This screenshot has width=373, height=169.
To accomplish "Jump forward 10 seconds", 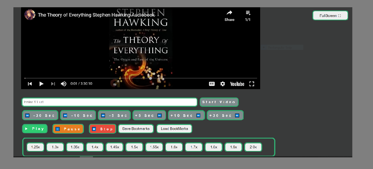I will [186, 115].
